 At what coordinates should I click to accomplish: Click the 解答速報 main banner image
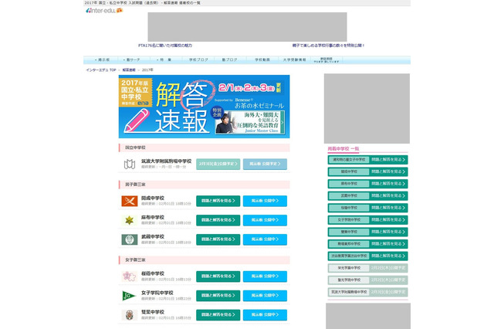pos(205,106)
